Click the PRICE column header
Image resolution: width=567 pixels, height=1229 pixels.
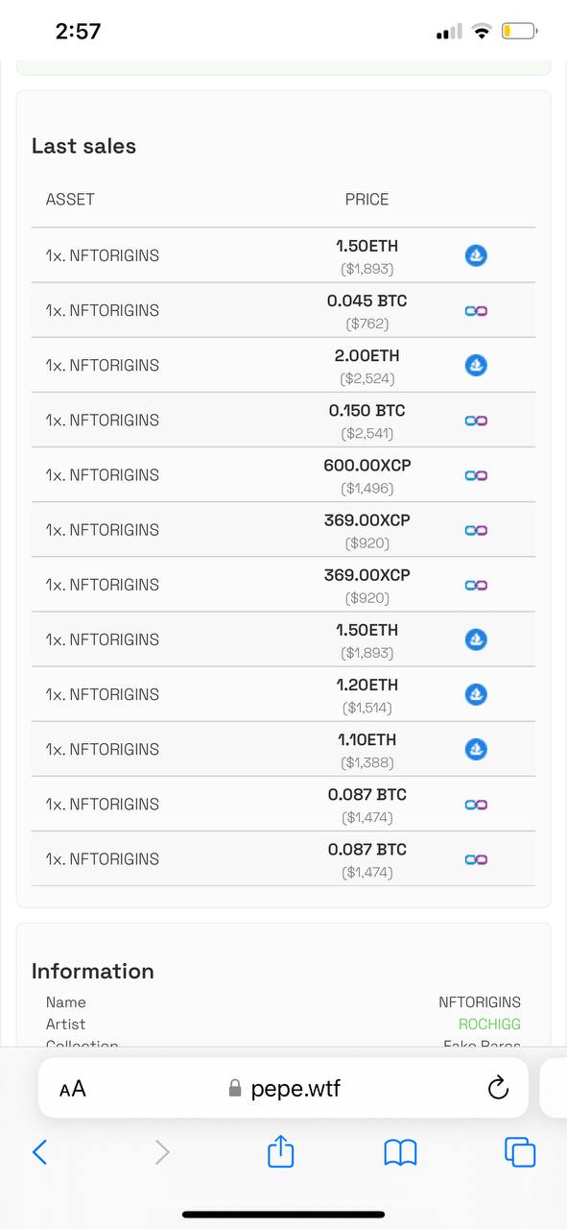[366, 200]
